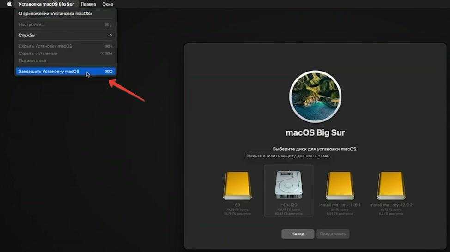Image resolution: width=450 pixels, height=252 pixels.
Task: Click the Нельзя снизить защиту tooltip
Action: click(288, 156)
